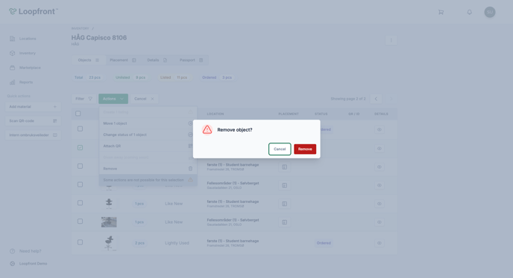
Task: Go to Reports in sidebar
Action: (22, 83)
